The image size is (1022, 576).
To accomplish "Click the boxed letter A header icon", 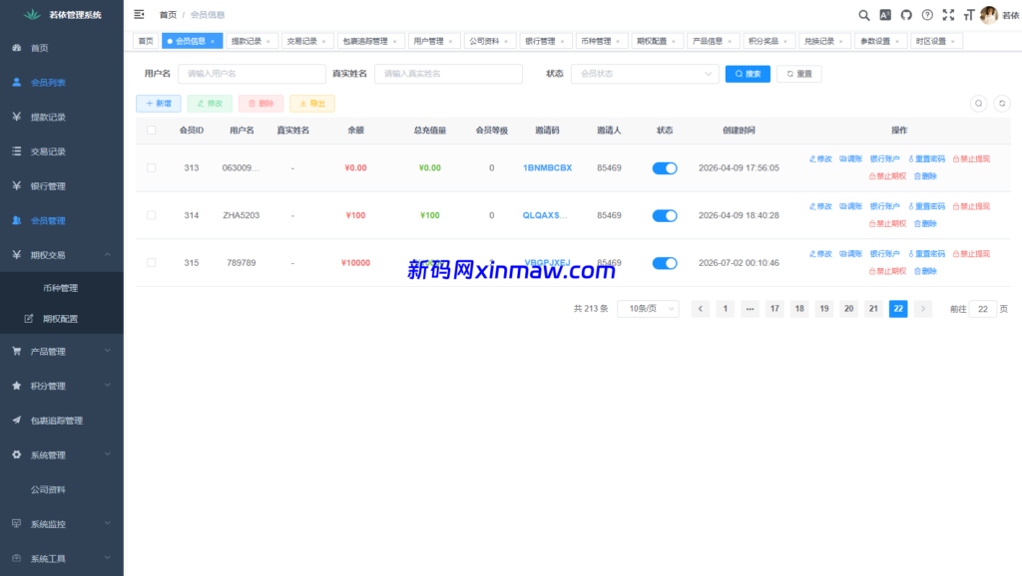I will point(885,15).
